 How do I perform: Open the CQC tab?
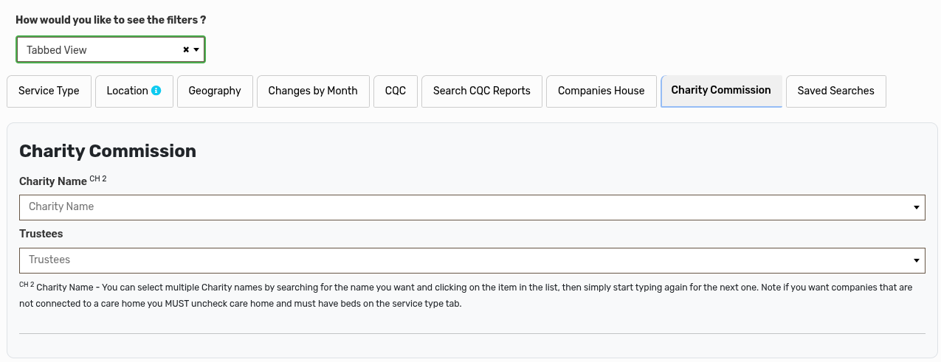point(396,91)
